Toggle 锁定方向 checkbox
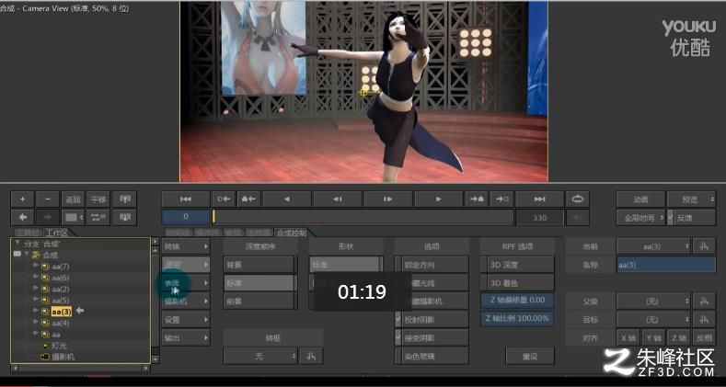This screenshot has height=387, width=726. 398,265
